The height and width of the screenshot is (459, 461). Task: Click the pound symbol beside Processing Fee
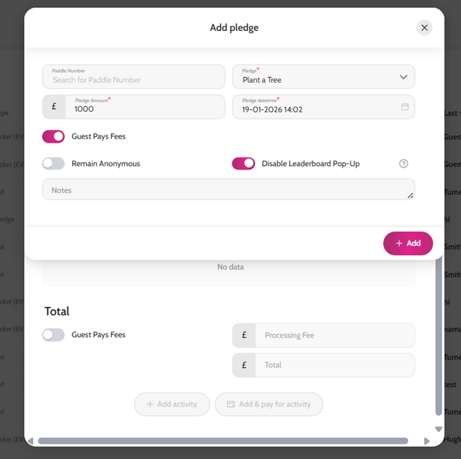tap(244, 336)
